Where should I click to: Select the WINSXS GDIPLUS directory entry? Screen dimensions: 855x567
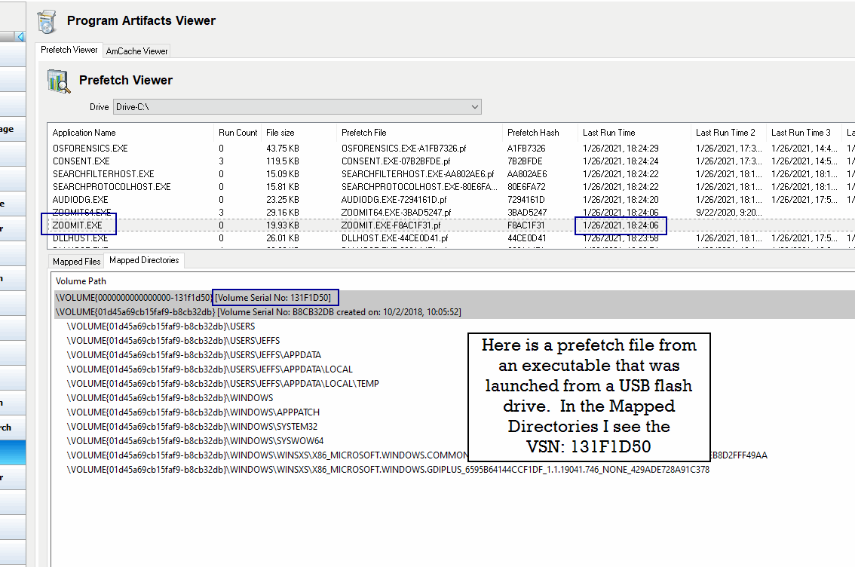tap(388, 470)
